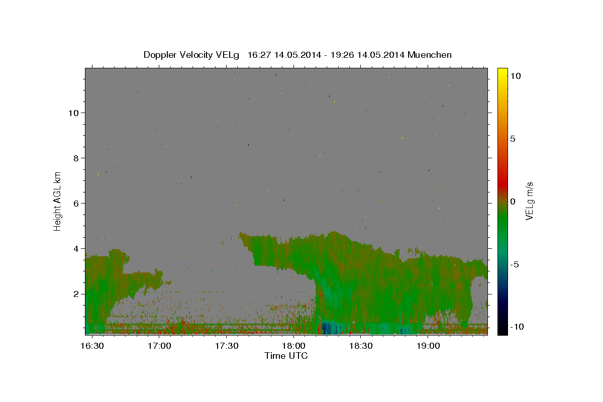
Task: Click the colorbar tick label 5
Action: point(513,139)
